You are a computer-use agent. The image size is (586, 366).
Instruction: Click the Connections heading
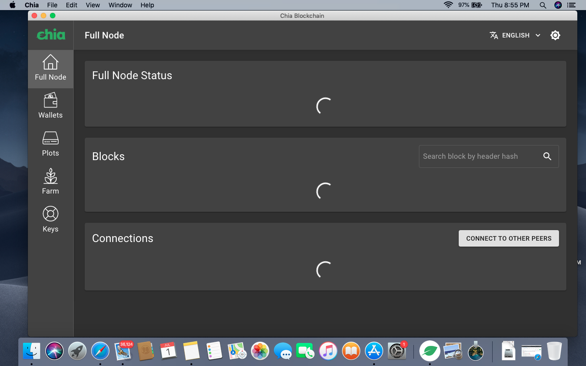click(x=123, y=238)
